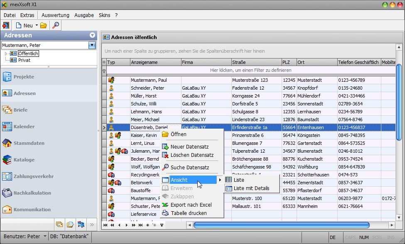
Task: Click the yellow open-folder toolbar icon
Action: [x=44, y=25]
